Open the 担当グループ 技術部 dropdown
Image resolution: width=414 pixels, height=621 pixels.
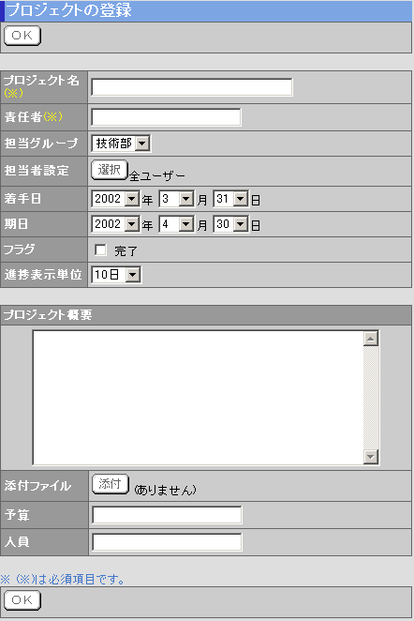(121, 144)
